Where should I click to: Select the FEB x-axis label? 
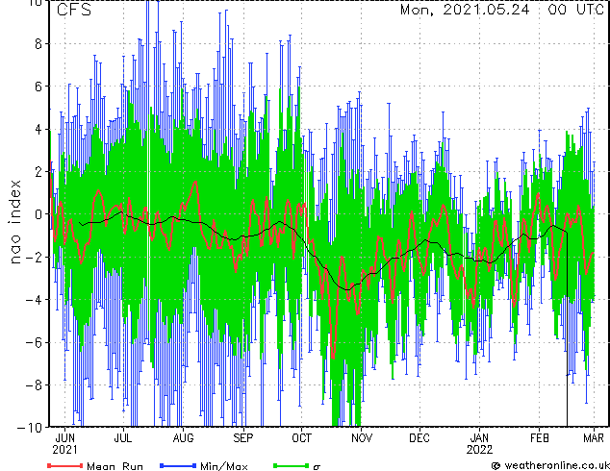coord(540,438)
